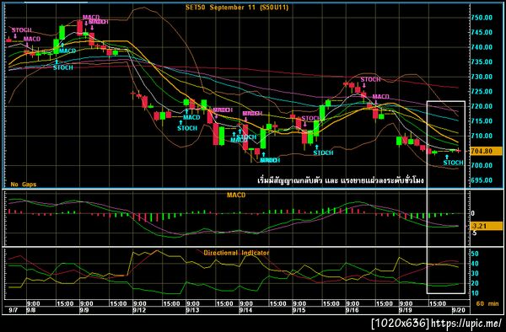This screenshot has width=506, height=332.
Task: Select the 9/20 date label
Action: pos(458,310)
